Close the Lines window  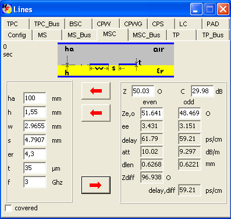[x=223, y=9]
